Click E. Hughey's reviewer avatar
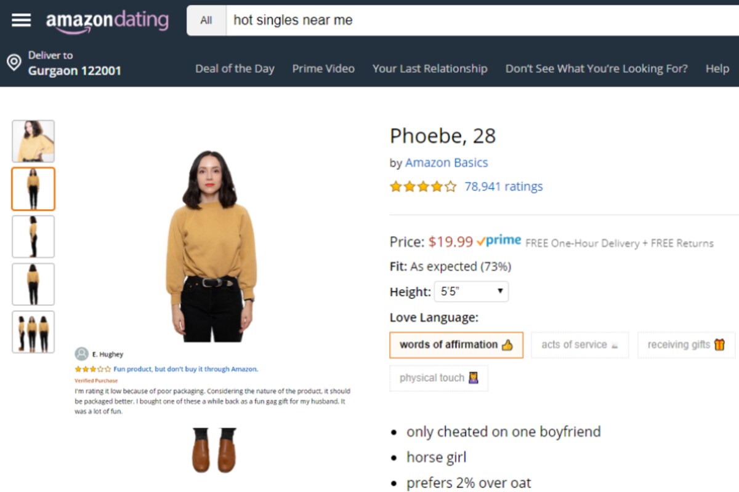 [x=81, y=354]
